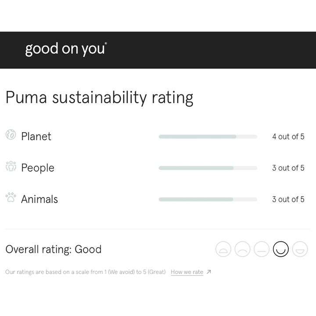The height and width of the screenshot is (316, 316).
Task: Click the arrow icon beside How we rate
Action: click(x=209, y=272)
